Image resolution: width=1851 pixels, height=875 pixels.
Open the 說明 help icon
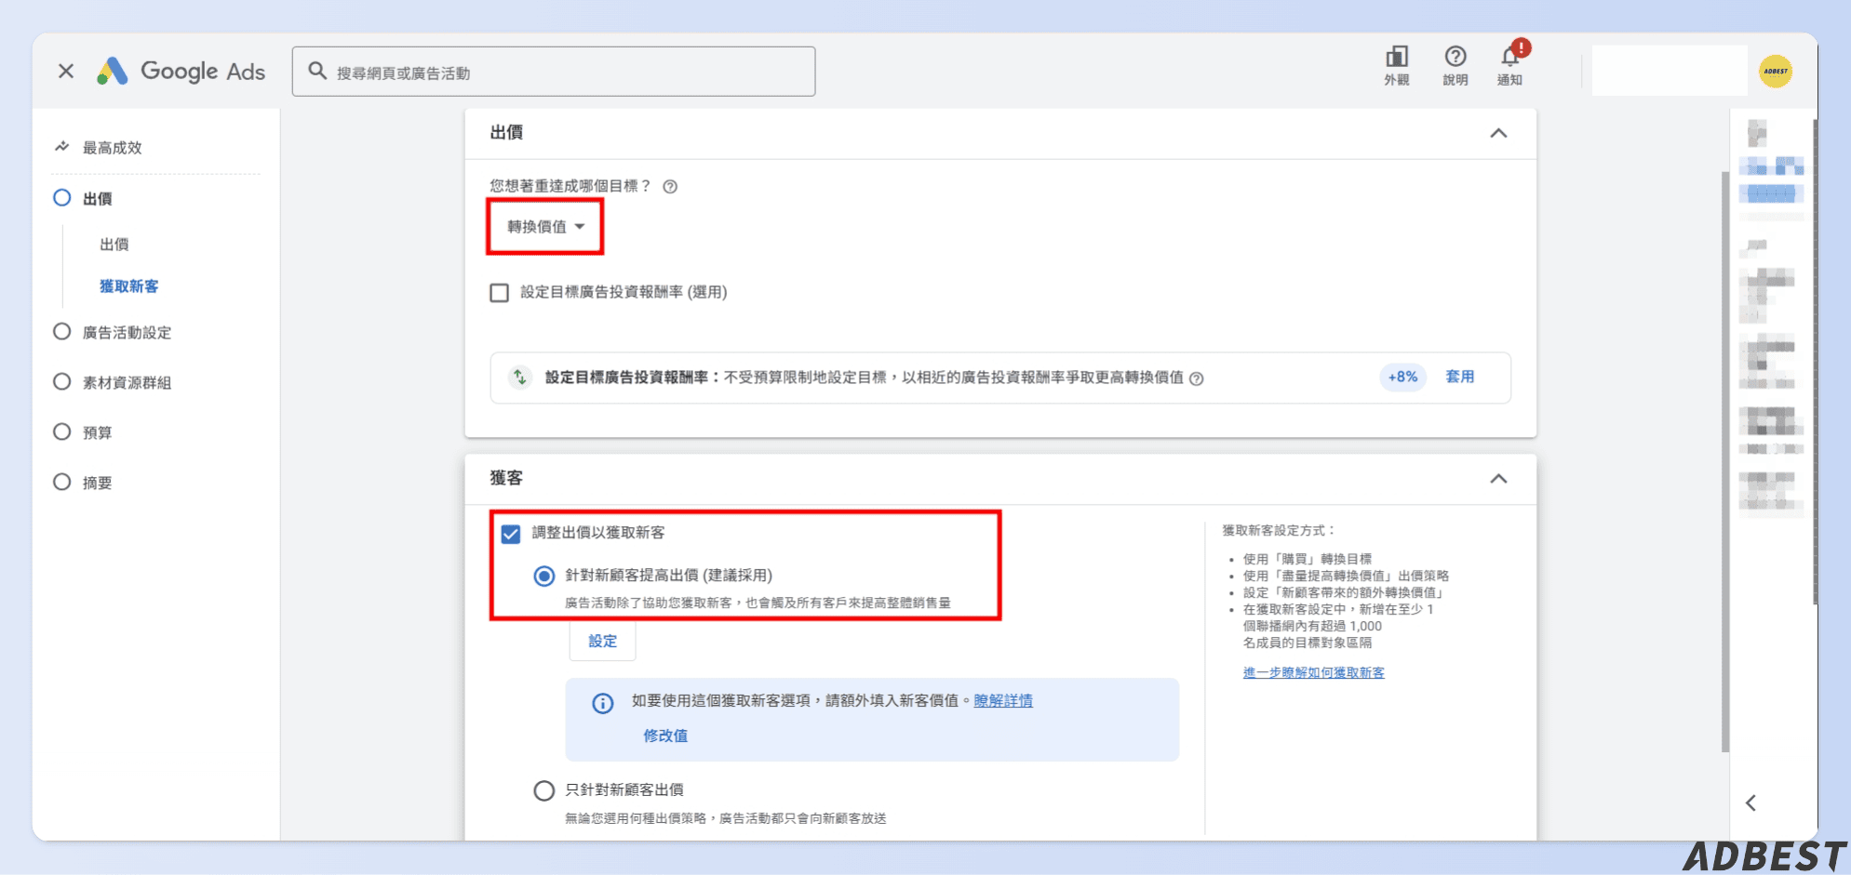pos(1455,65)
